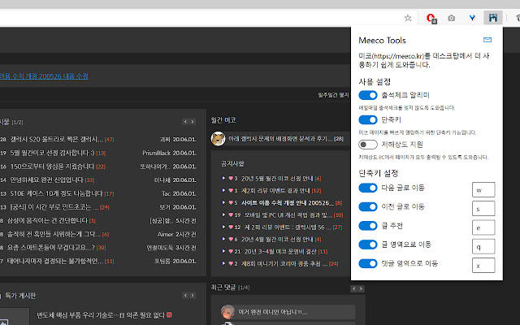Click previous arrow in 특가 게시판 header
520x325 pixels.
[185, 295]
